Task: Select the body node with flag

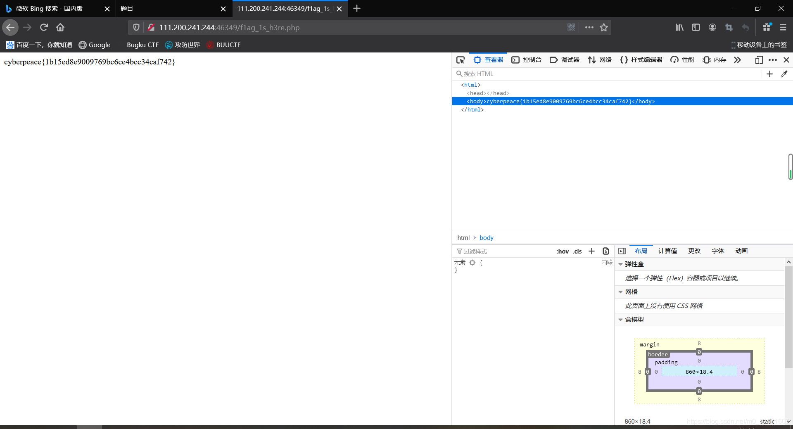Action: point(622,102)
